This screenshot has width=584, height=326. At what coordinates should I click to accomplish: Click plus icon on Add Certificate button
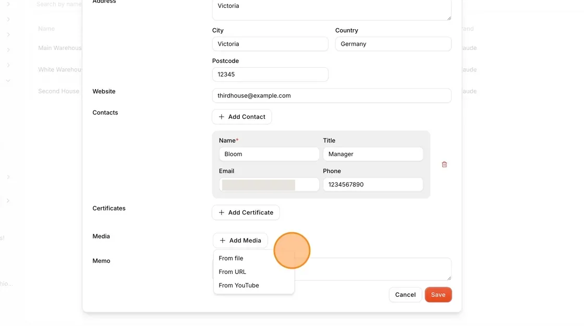click(221, 212)
